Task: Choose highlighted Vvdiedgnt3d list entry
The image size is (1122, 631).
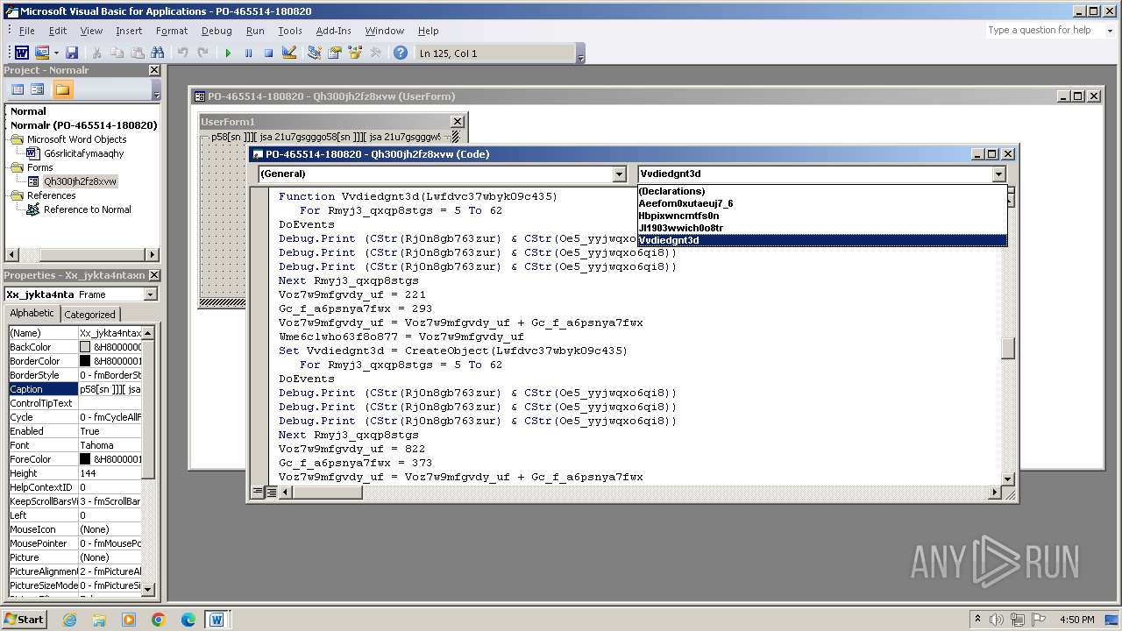Action: [822, 240]
